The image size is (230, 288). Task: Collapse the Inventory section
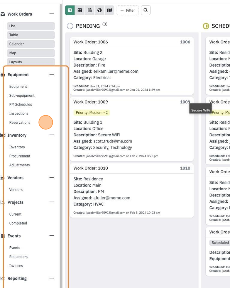(x=52, y=135)
